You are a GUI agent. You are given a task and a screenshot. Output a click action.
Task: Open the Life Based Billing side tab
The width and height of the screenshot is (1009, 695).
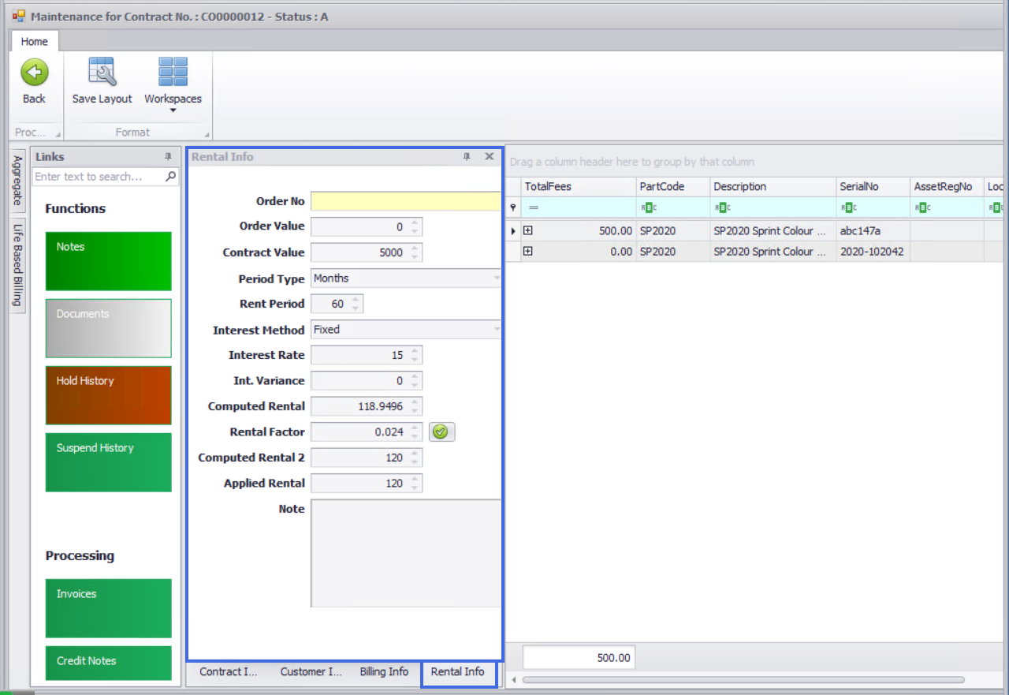click(17, 264)
